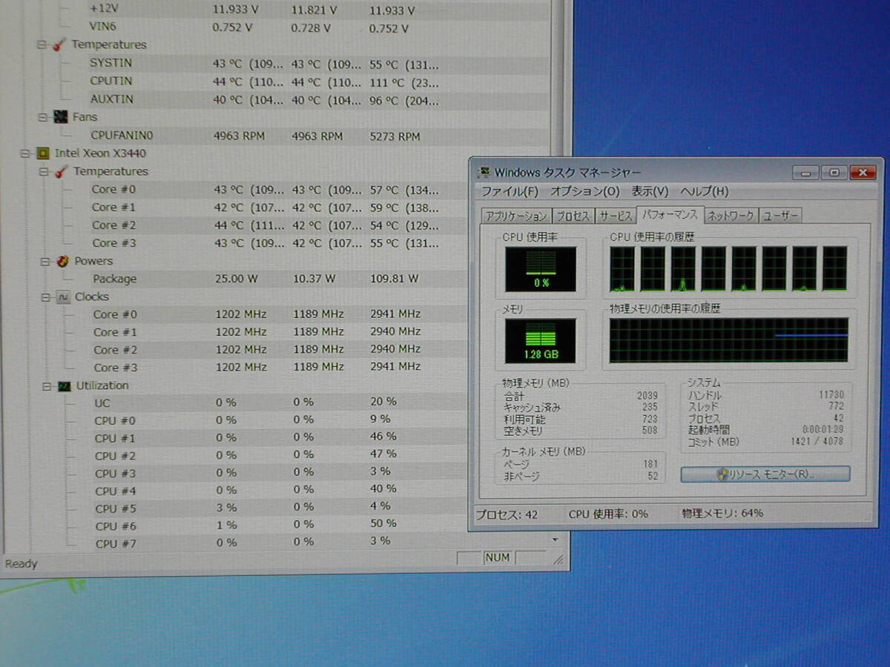Collapse the Fans section expander
890x667 pixels.
(42, 117)
